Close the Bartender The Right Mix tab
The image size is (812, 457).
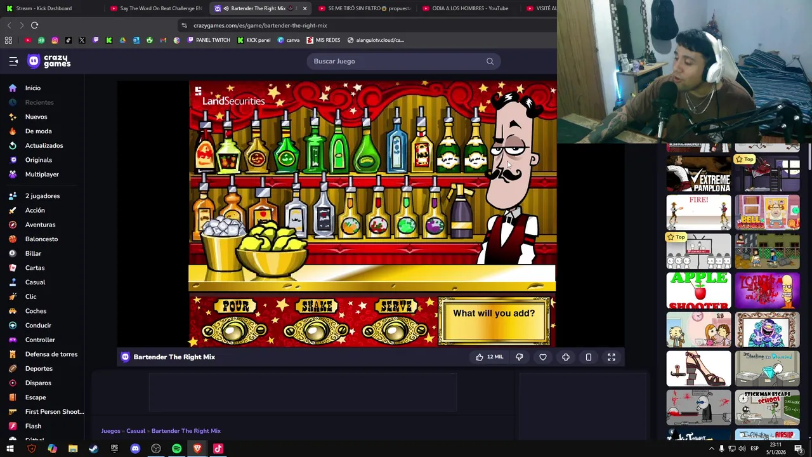[304, 8]
